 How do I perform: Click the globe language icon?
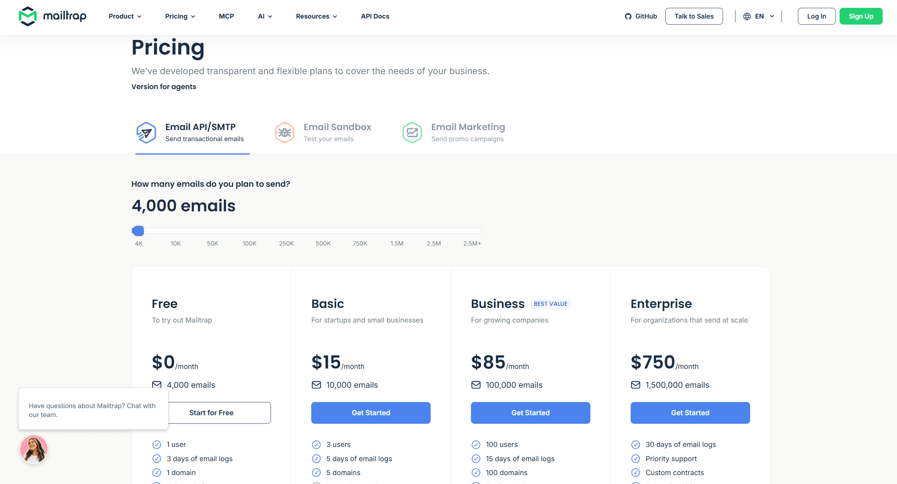(x=747, y=16)
